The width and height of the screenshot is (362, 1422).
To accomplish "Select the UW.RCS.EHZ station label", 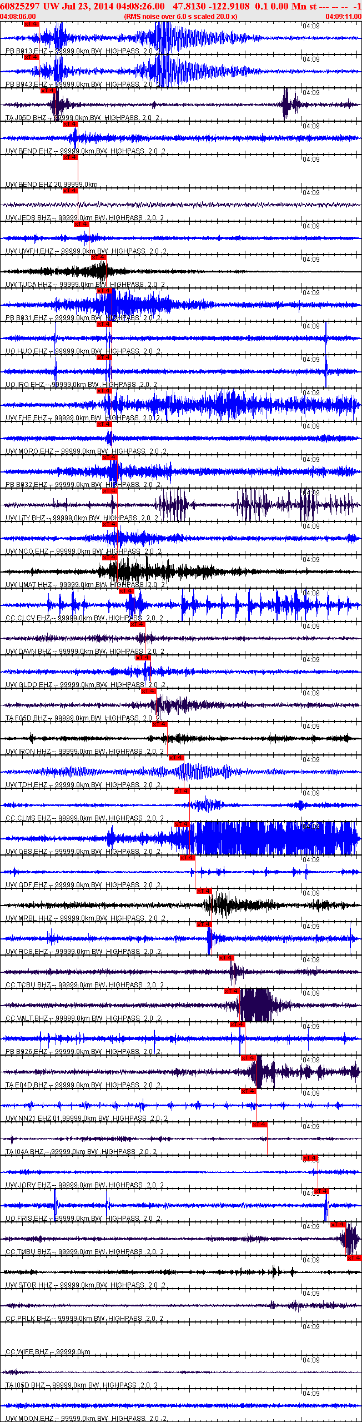I will (x=84, y=952).
